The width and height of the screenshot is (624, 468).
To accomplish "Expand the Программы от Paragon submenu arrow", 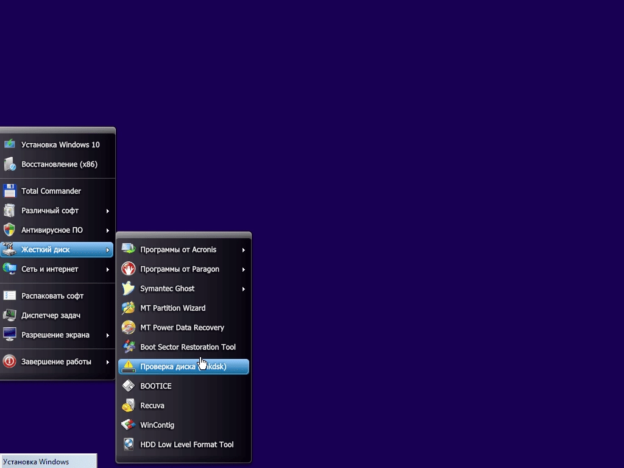I will point(244,269).
